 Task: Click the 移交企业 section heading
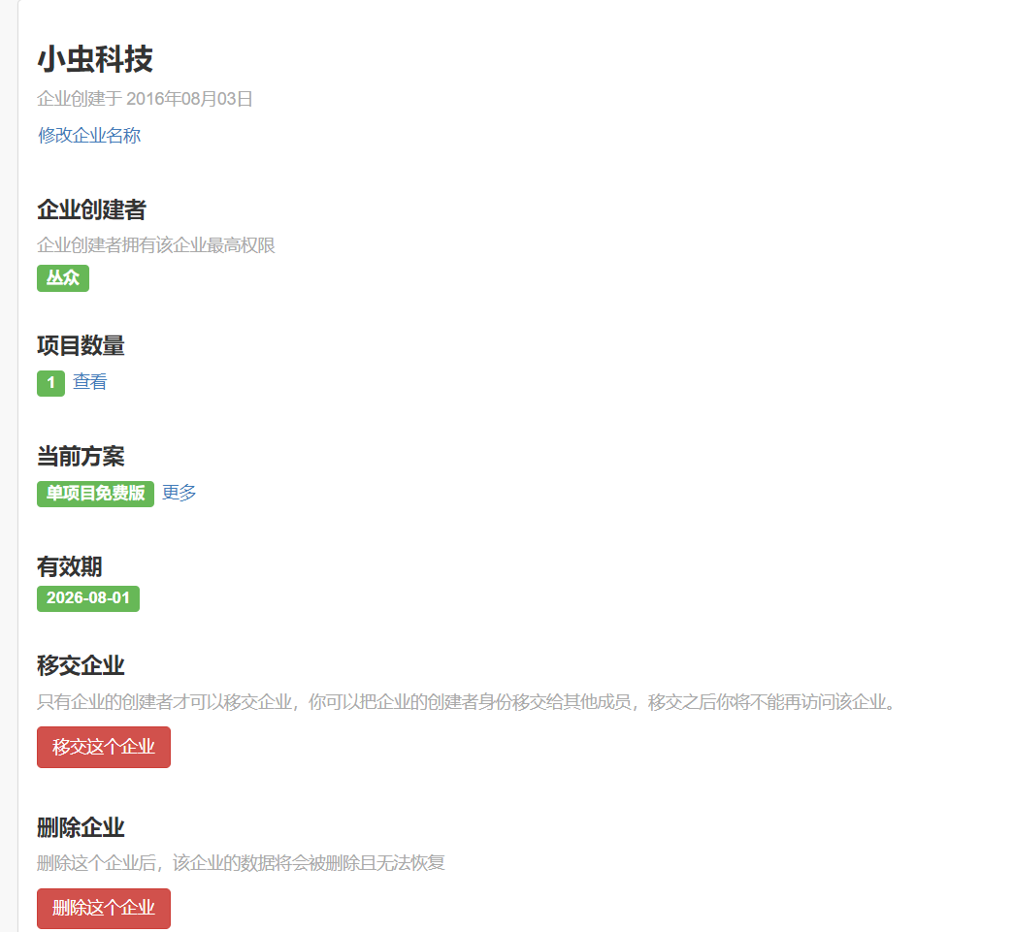point(81,665)
